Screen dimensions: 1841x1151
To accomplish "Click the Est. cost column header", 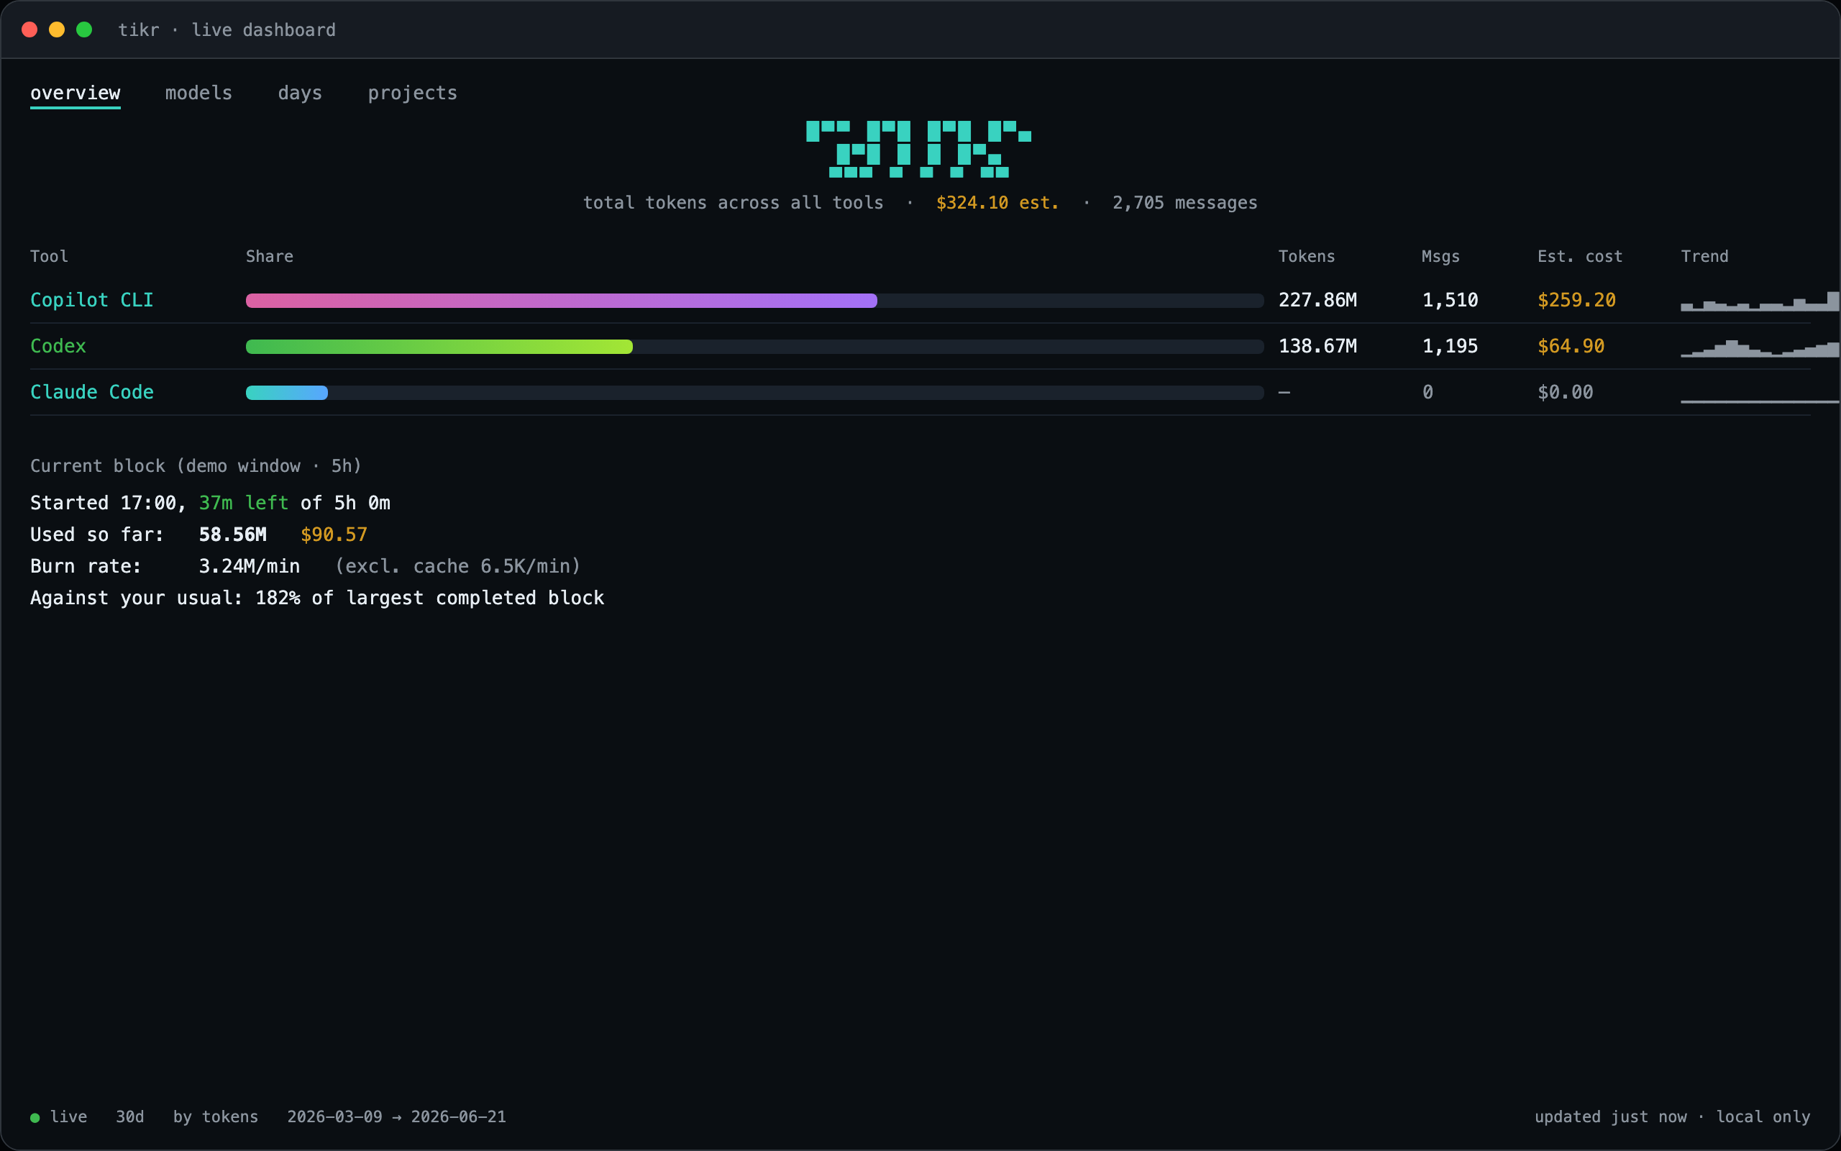I will point(1580,257).
